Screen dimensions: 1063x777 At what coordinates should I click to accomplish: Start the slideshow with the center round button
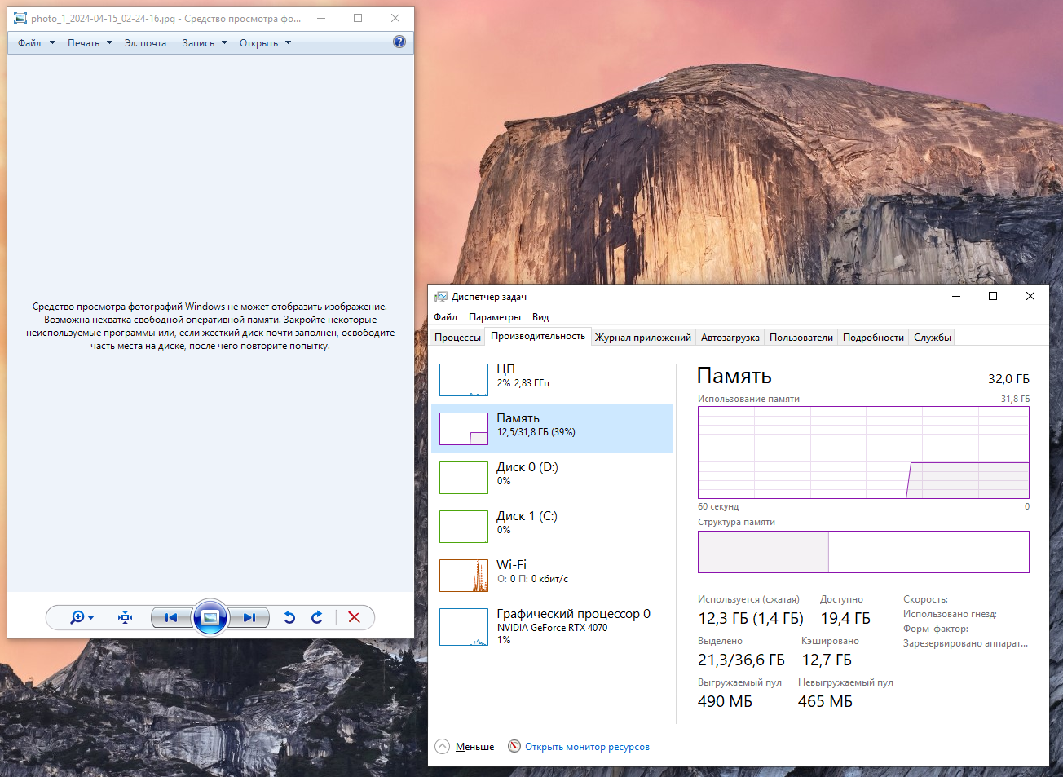pyautogui.click(x=210, y=618)
